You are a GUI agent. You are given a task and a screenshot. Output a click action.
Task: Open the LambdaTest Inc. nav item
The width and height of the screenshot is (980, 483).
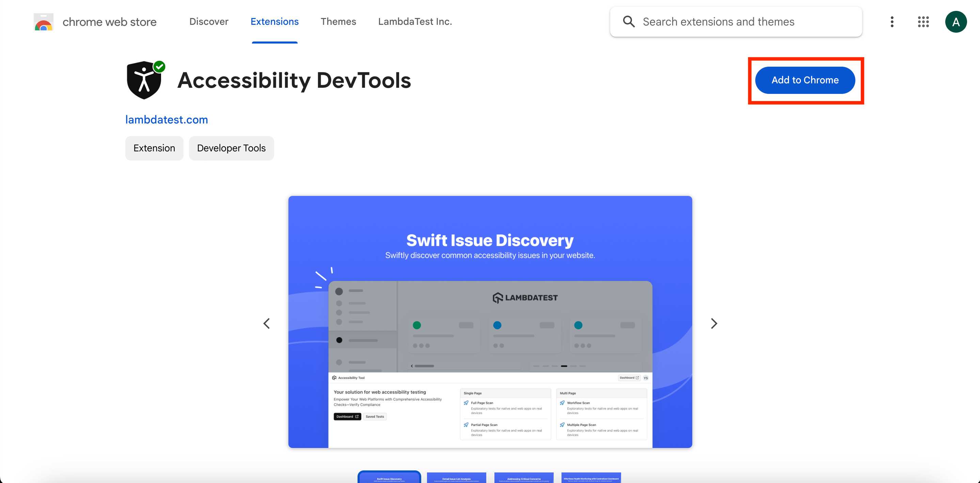[415, 22]
